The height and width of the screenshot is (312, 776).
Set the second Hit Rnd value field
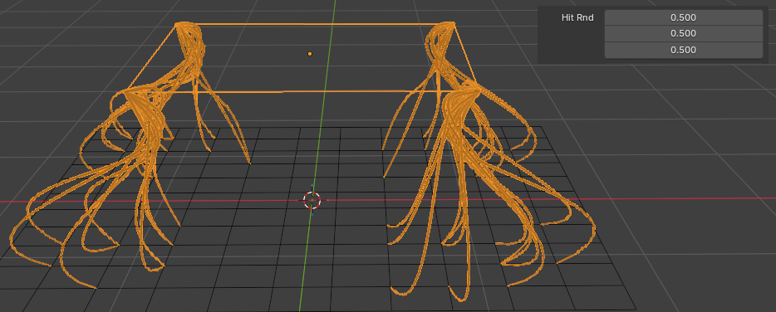684,34
